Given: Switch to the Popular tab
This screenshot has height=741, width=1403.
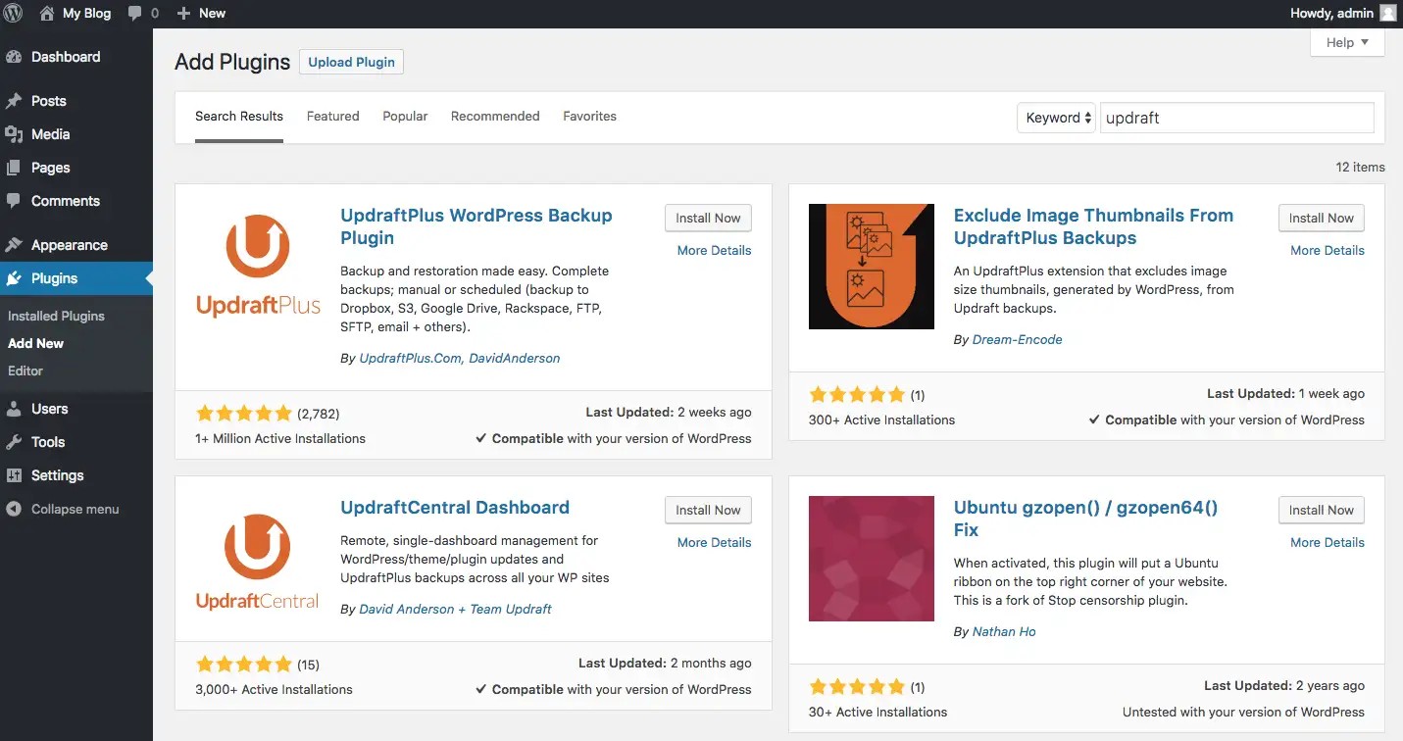Looking at the screenshot, I should point(405,116).
